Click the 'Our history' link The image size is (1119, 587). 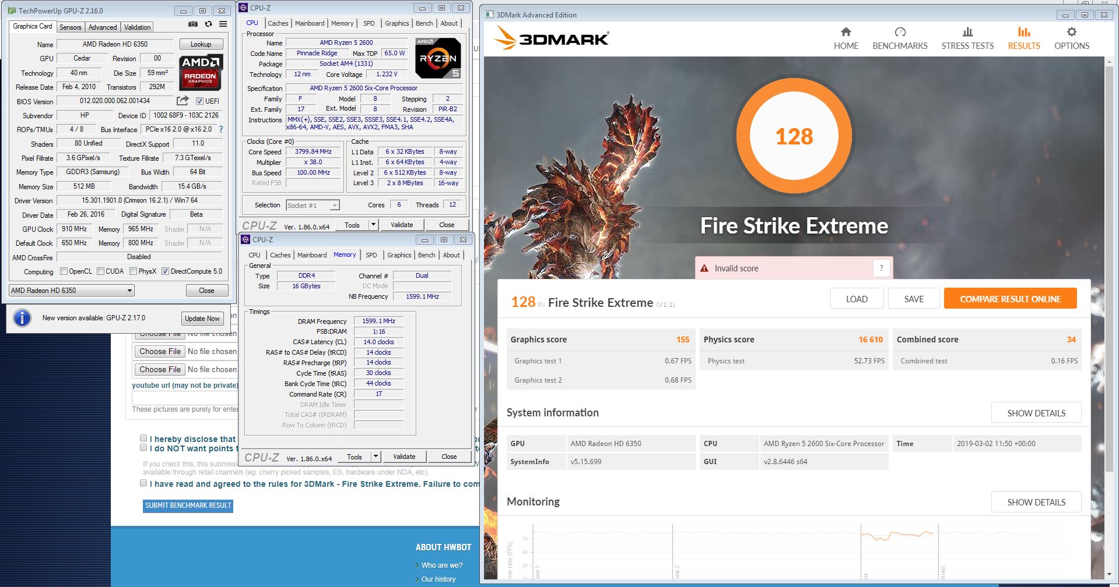coord(439,579)
